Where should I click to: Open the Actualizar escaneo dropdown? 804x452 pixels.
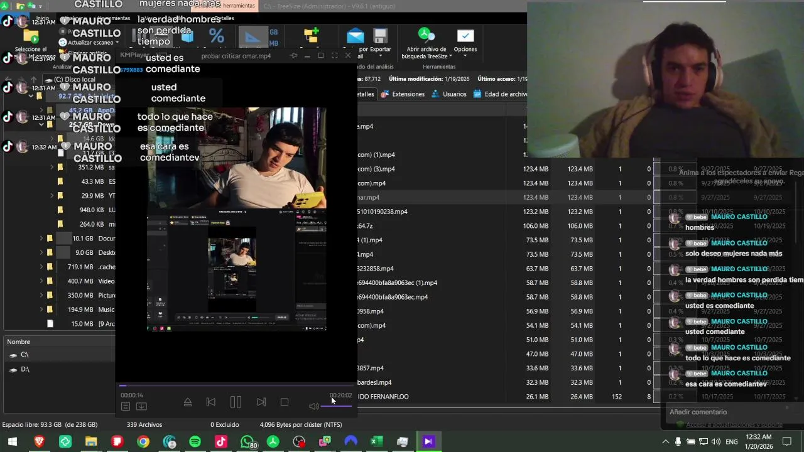click(x=89, y=43)
